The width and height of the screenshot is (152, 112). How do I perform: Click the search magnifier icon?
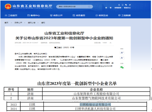click(x=89, y=7)
